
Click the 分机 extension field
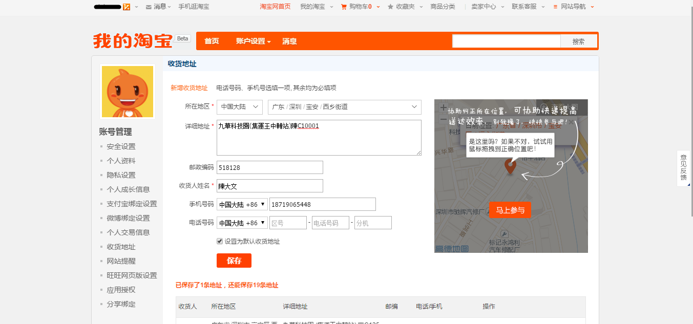(x=373, y=223)
